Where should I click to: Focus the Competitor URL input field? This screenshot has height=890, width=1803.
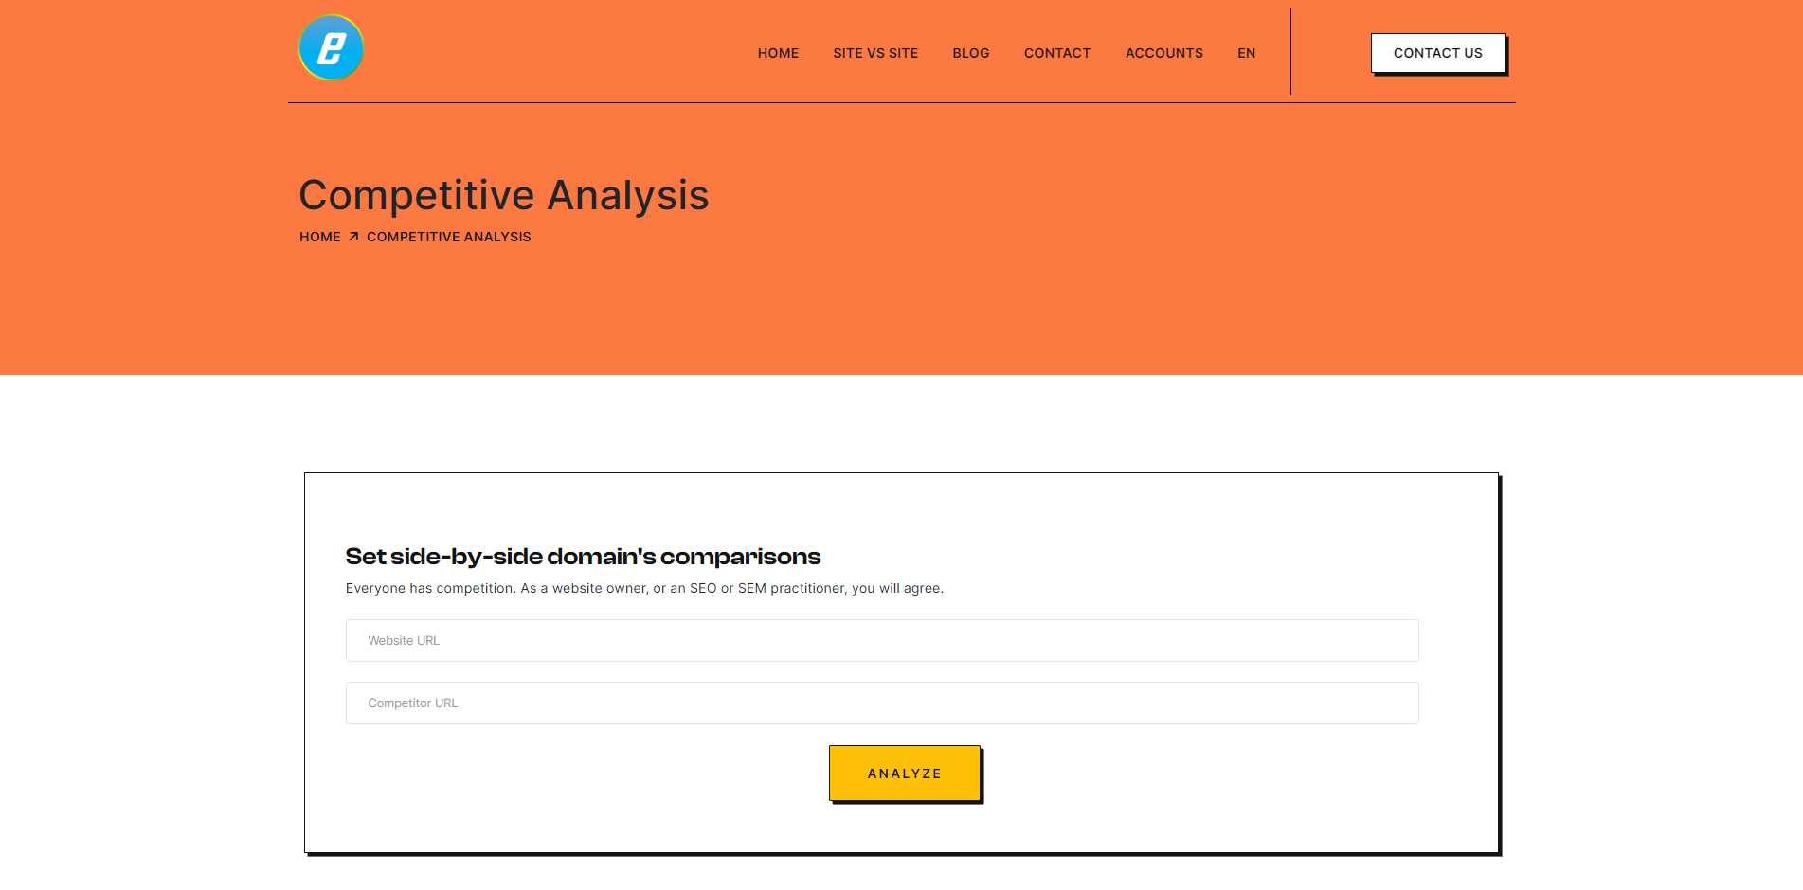pos(882,703)
